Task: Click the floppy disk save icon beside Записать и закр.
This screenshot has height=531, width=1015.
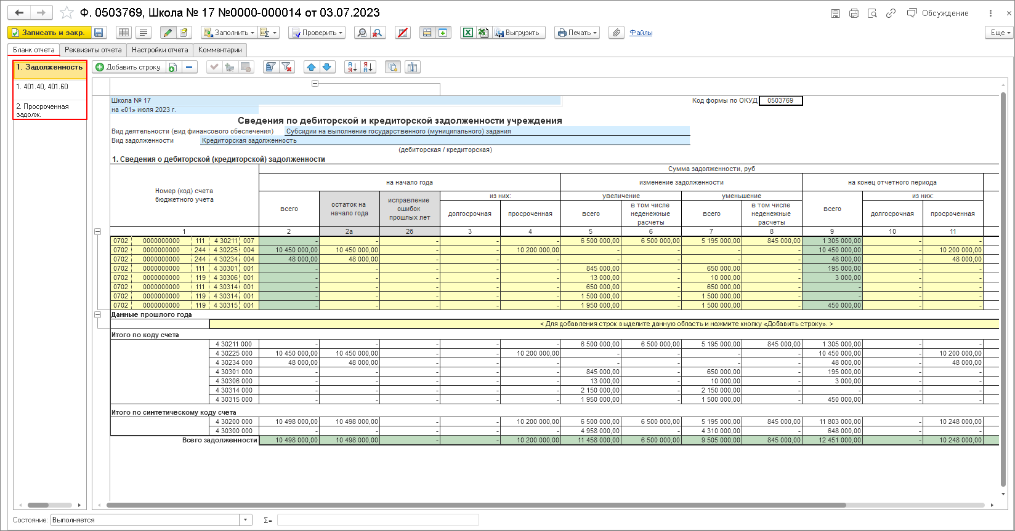Action: [x=99, y=33]
